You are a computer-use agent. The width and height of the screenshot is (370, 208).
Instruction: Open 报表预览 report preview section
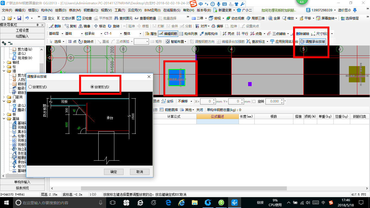pyautogui.click(x=22, y=188)
